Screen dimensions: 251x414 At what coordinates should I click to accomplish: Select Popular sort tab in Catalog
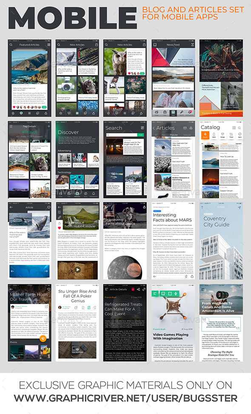(225, 144)
